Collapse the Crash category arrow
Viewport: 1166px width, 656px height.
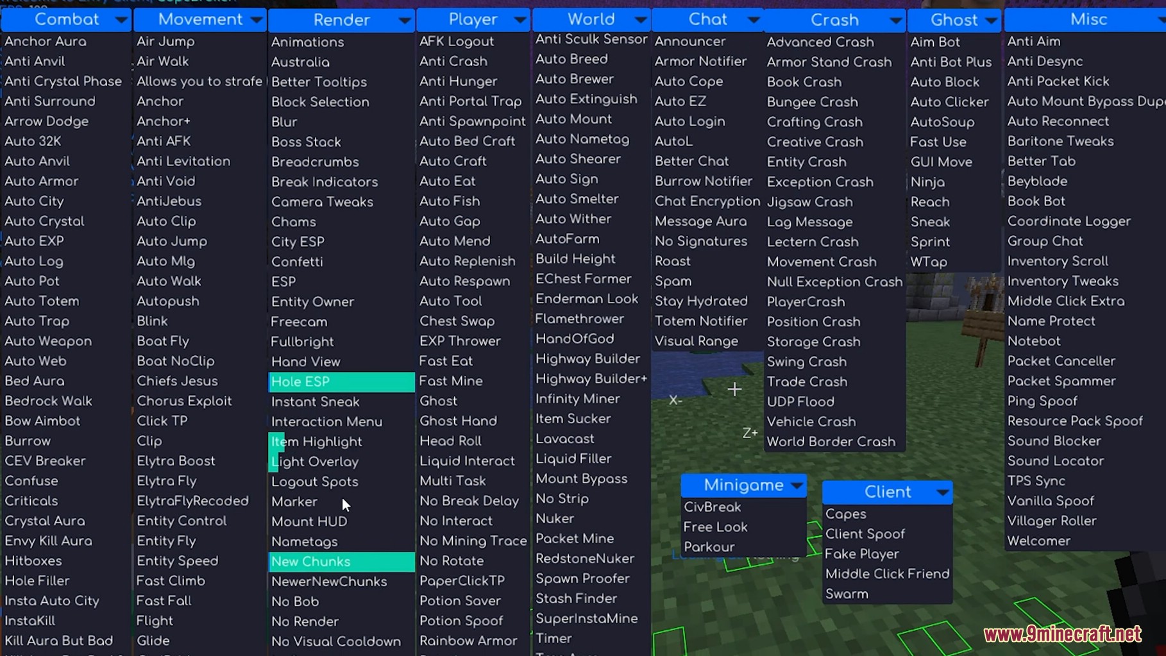[895, 21]
